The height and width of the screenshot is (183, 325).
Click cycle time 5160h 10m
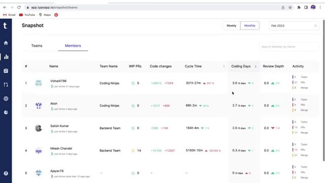pyautogui.click(x=194, y=150)
